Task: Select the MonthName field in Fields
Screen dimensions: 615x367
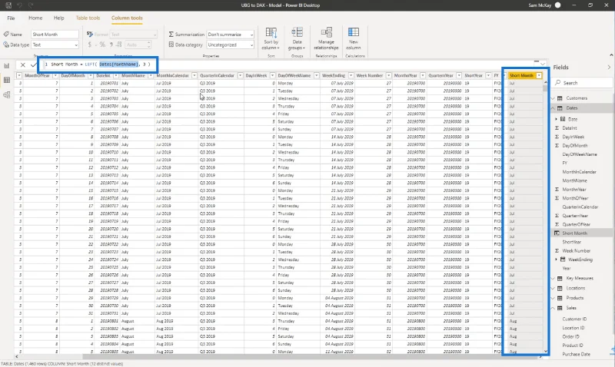Action: click(574, 180)
